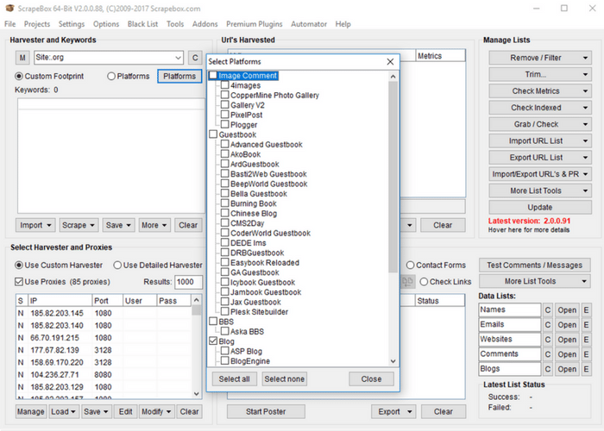This screenshot has width=604, height=431.
Task: Select the Platforms radio button
Action: point(111,76)
